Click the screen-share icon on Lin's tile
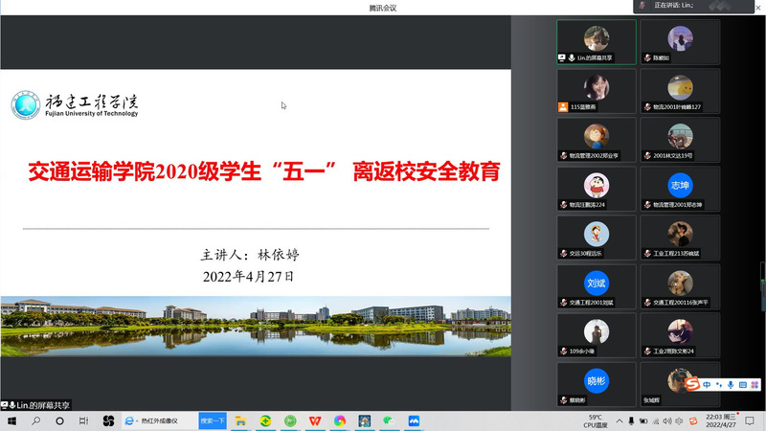Screen dimensions: 766x431 [562, 57]
